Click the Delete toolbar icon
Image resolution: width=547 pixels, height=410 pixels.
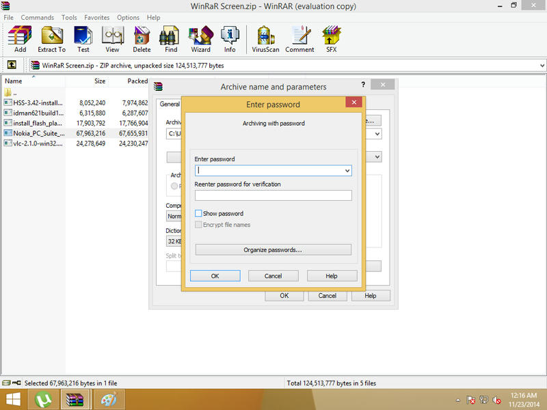click(142, 39)
